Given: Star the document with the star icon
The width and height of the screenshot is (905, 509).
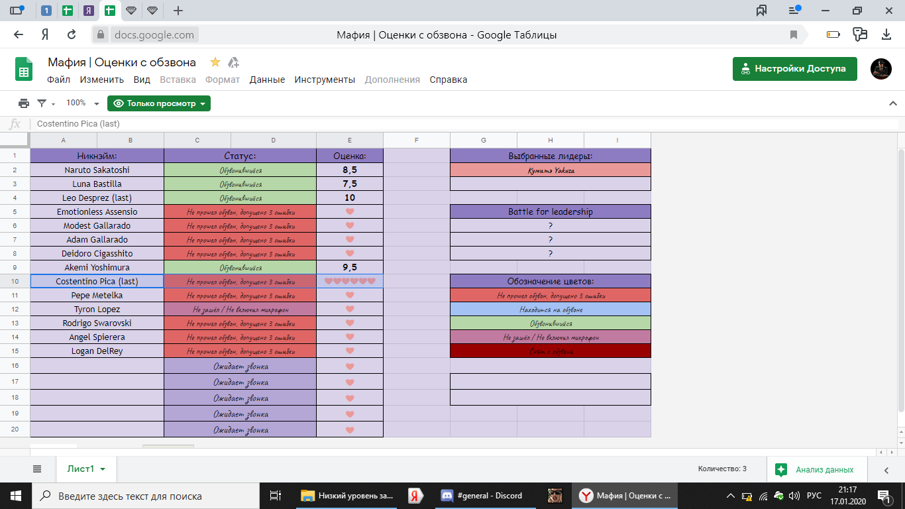Looking at the screenshot, I should 215,62.
